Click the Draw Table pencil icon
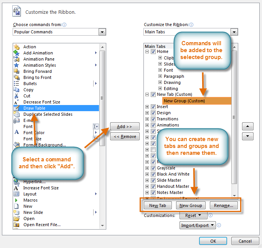This screenshot has width=262, height=248. tap(16, 108)
